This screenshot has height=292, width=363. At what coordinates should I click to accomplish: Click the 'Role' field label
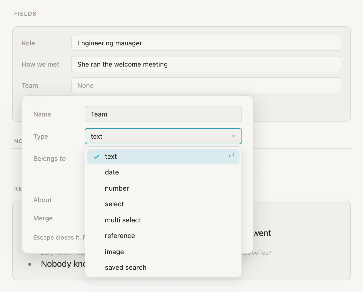[28, 43]
